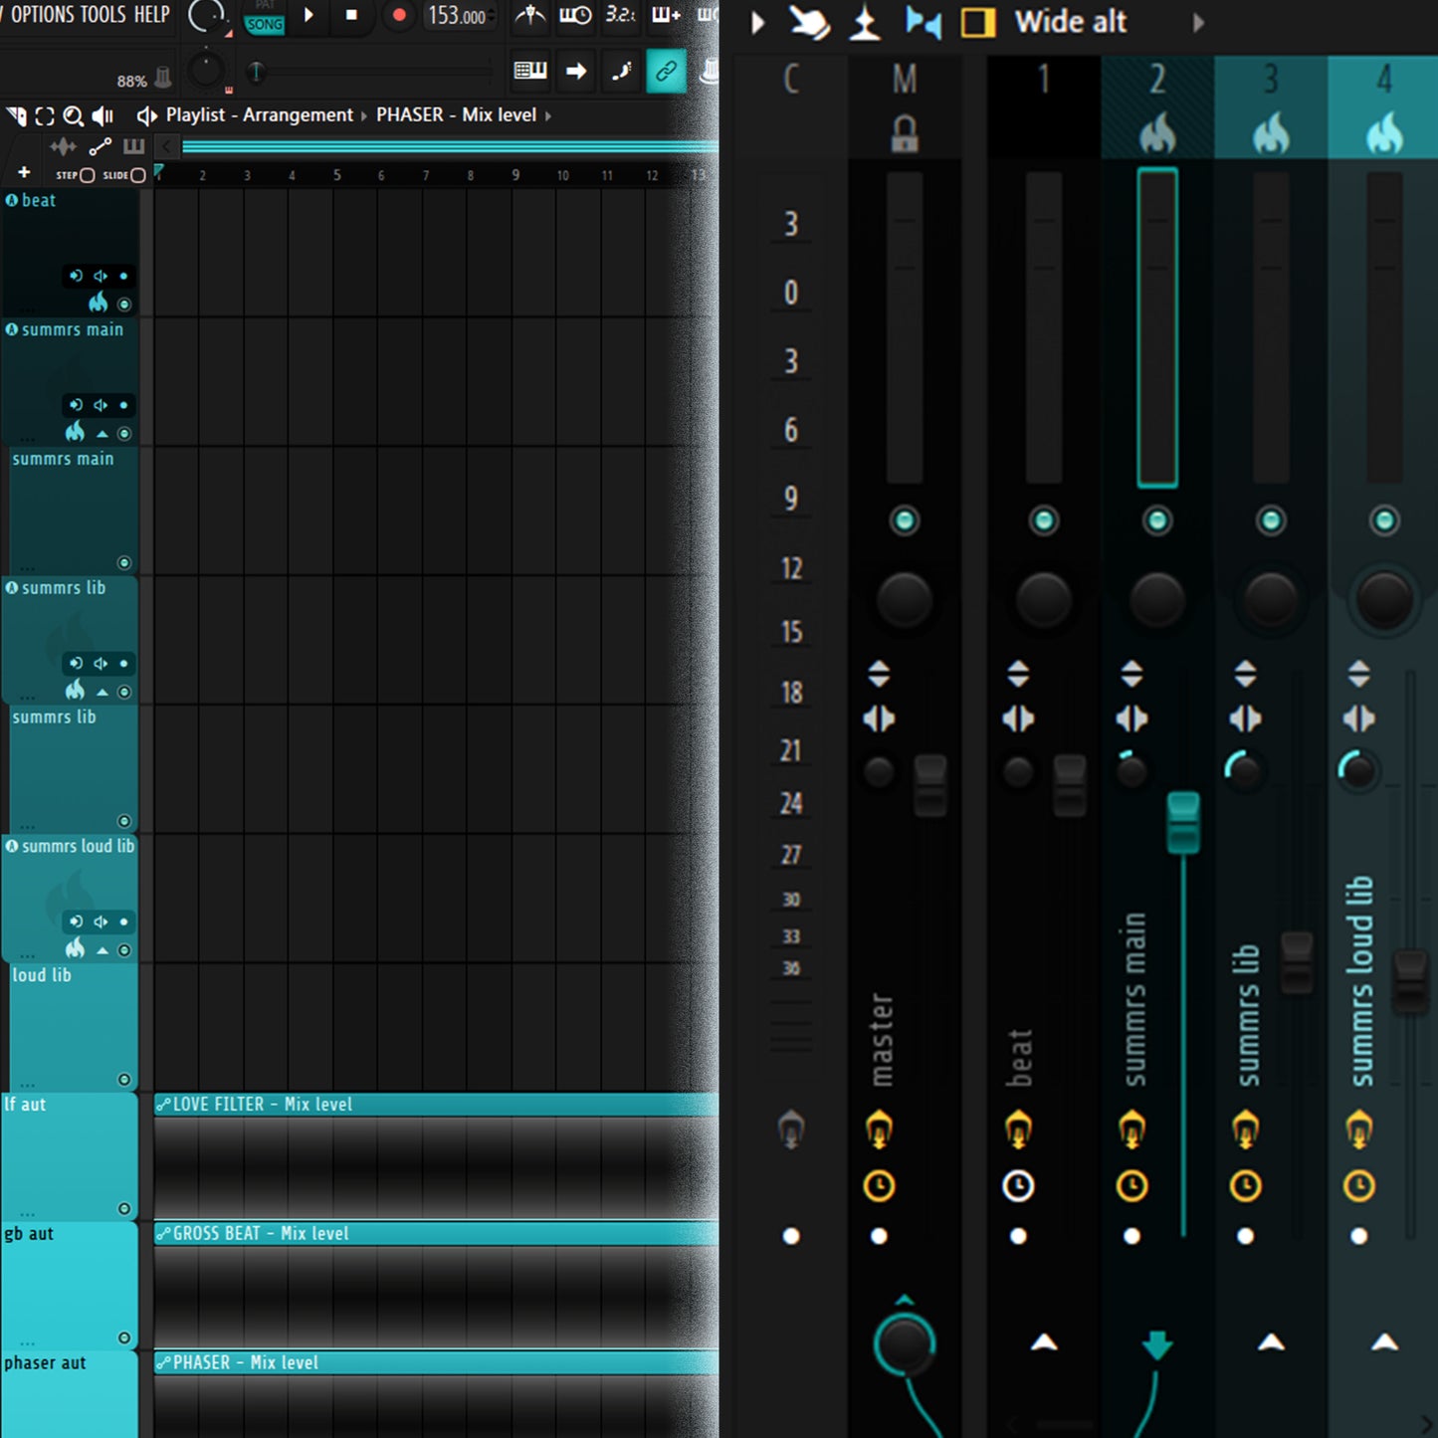Image resolution: width=1438 pixels, height=1438 pixels.
Task: Collapse the summrs lib track group
Action: pos(103,693)
